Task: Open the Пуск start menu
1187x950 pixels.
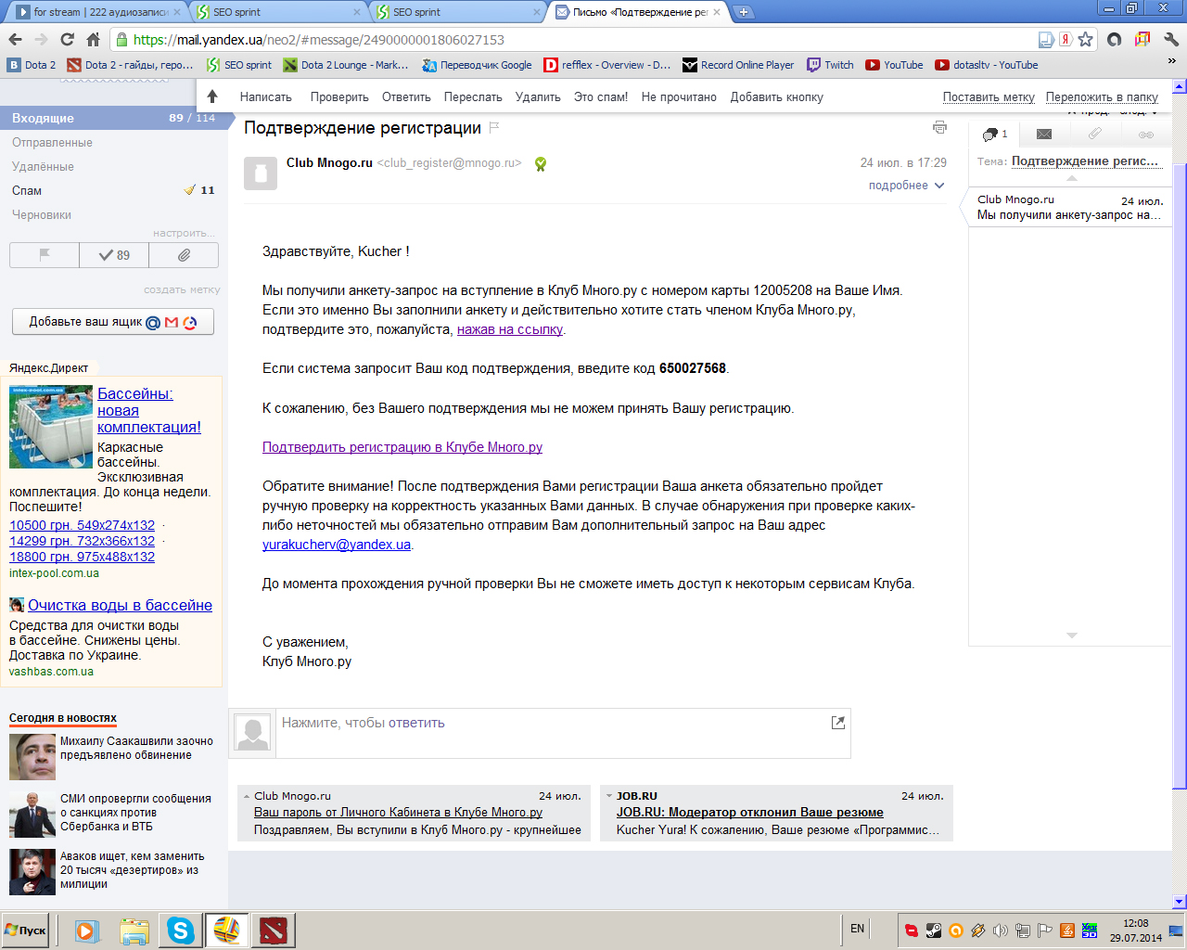Action: (26, 931)
